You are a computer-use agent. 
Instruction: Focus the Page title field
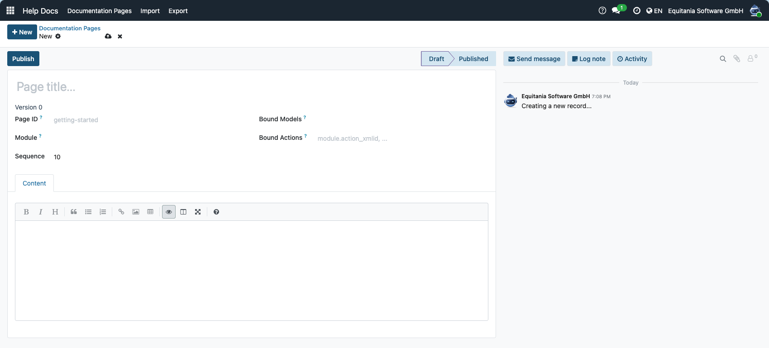point(252,87)
